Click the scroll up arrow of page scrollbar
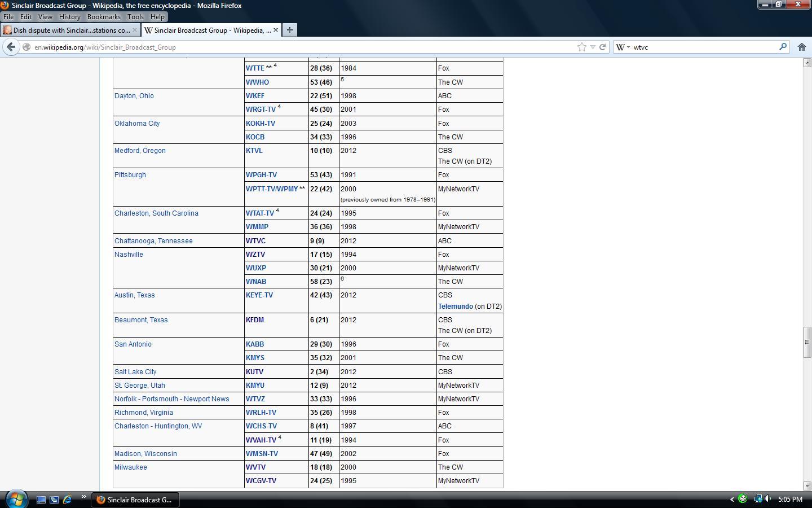The image size is (812, 508). coord(807,63)
